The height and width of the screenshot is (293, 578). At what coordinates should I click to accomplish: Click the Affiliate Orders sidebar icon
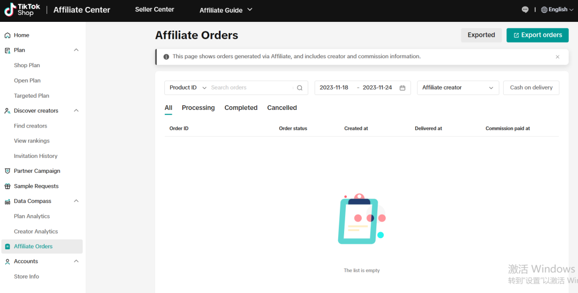(x=7, y=247)
